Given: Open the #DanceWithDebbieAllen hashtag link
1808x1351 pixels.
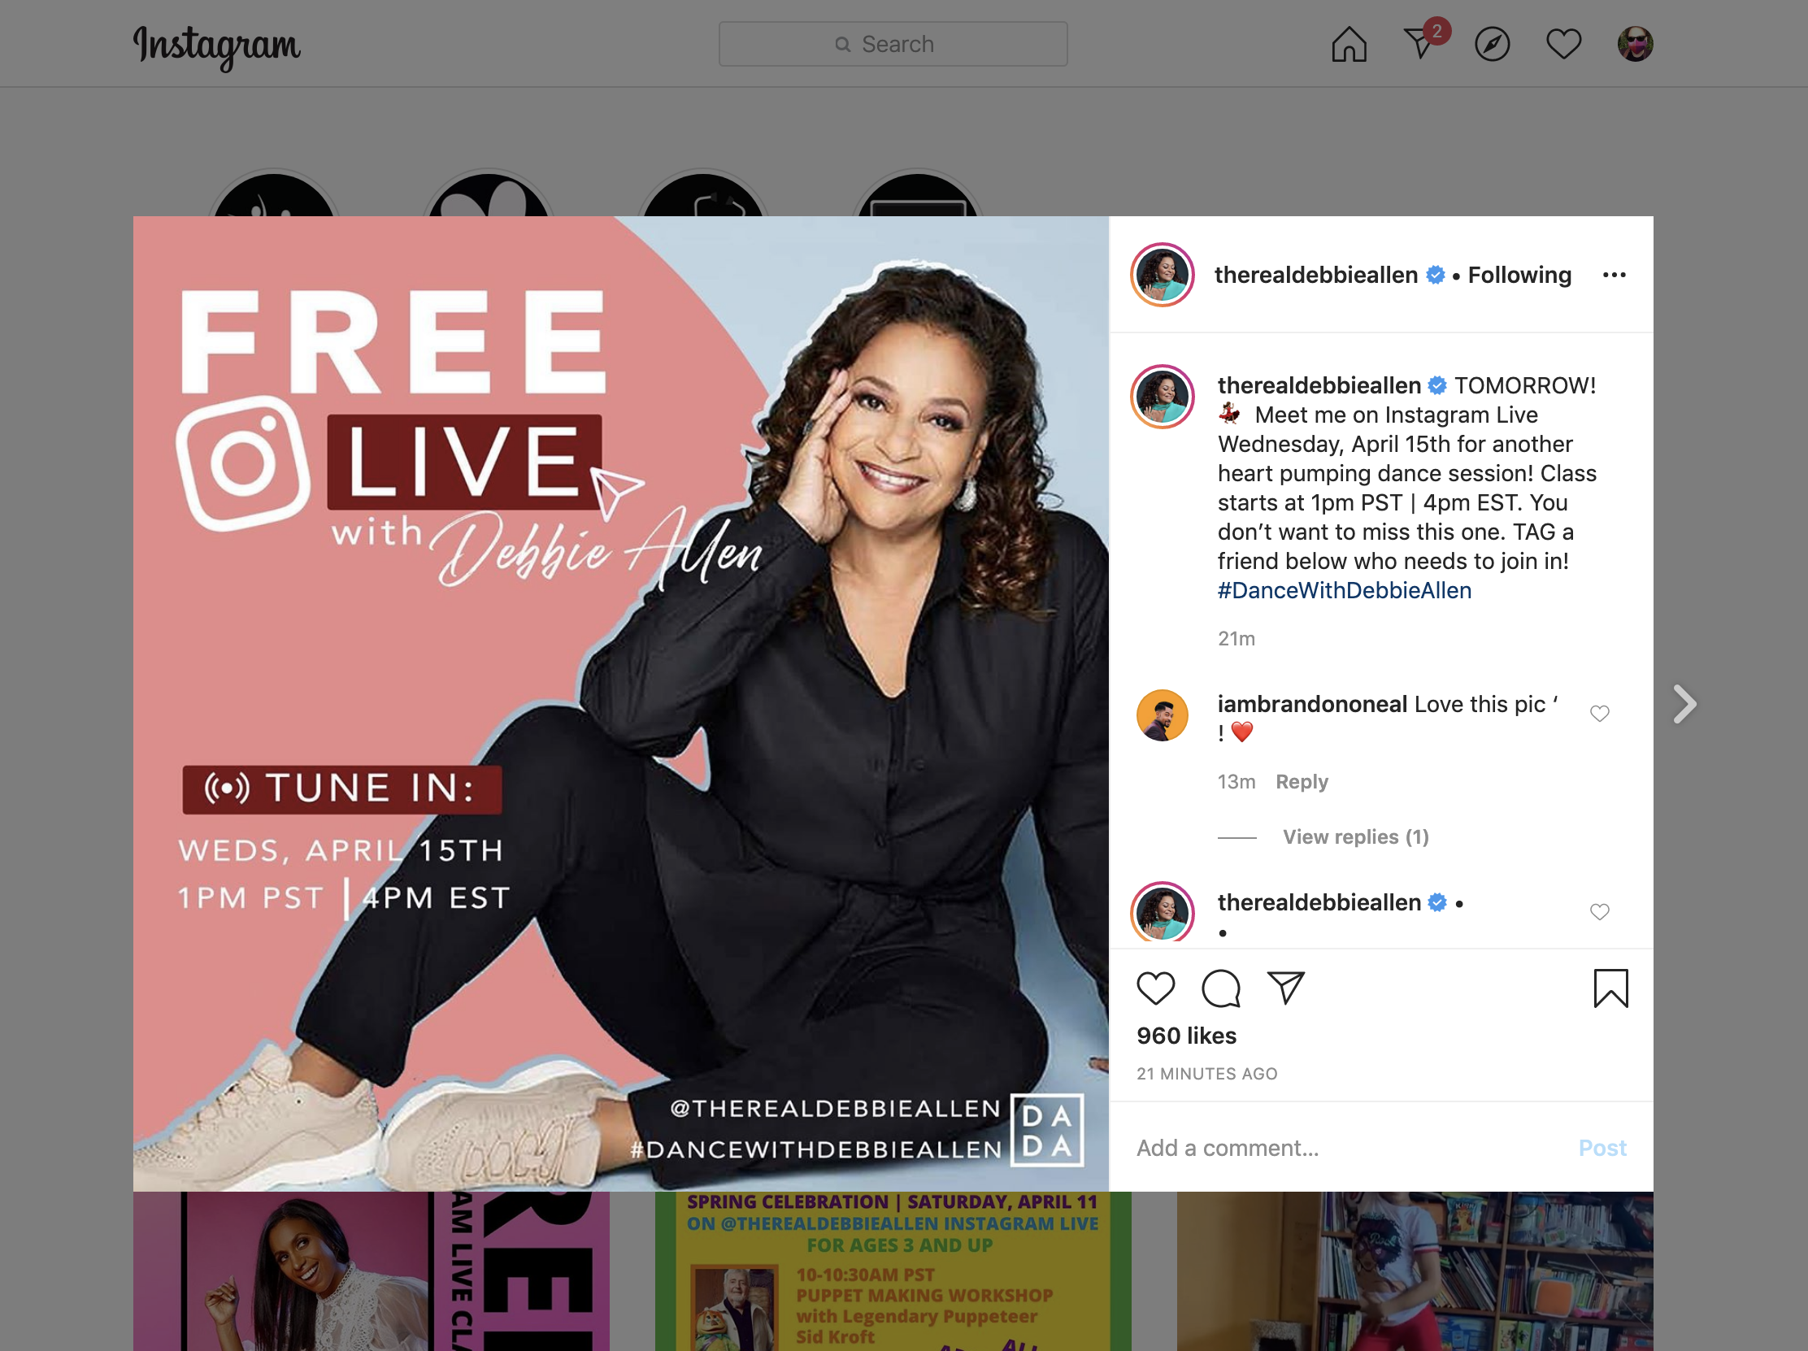Looking at the screenshot, I should [1345, 590].
